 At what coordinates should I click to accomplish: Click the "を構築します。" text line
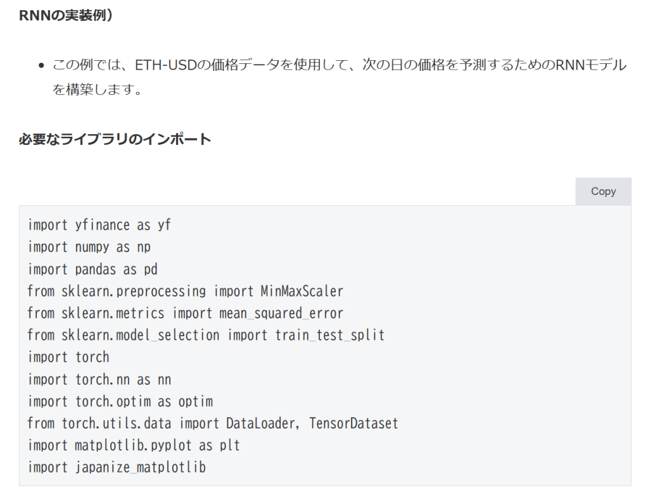96,90
